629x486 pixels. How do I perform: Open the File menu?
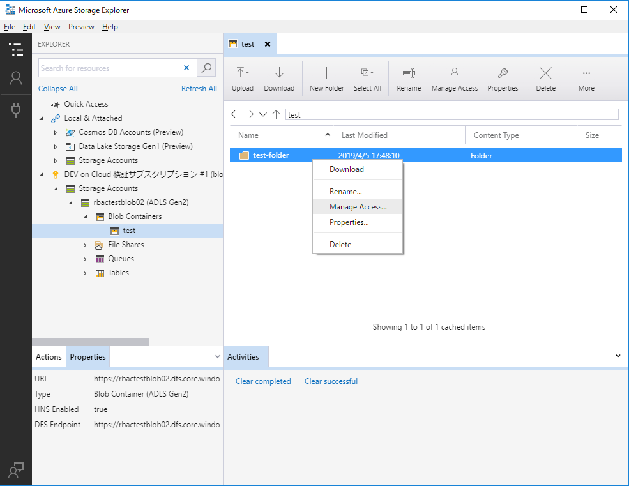(x=10, y=27)
